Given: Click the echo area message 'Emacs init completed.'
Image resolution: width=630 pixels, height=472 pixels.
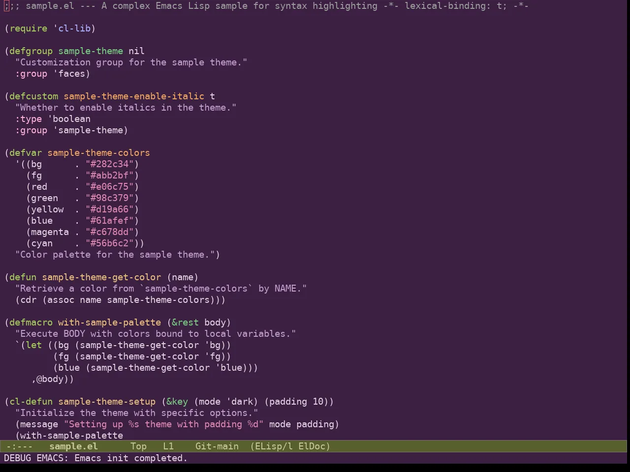Looking at the screenshot, I should (131, 458).
